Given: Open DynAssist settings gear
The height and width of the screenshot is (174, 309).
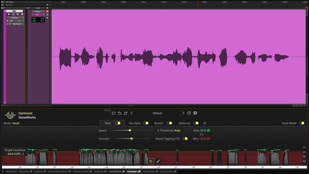Looking at the screenshot, I should 195,113.
